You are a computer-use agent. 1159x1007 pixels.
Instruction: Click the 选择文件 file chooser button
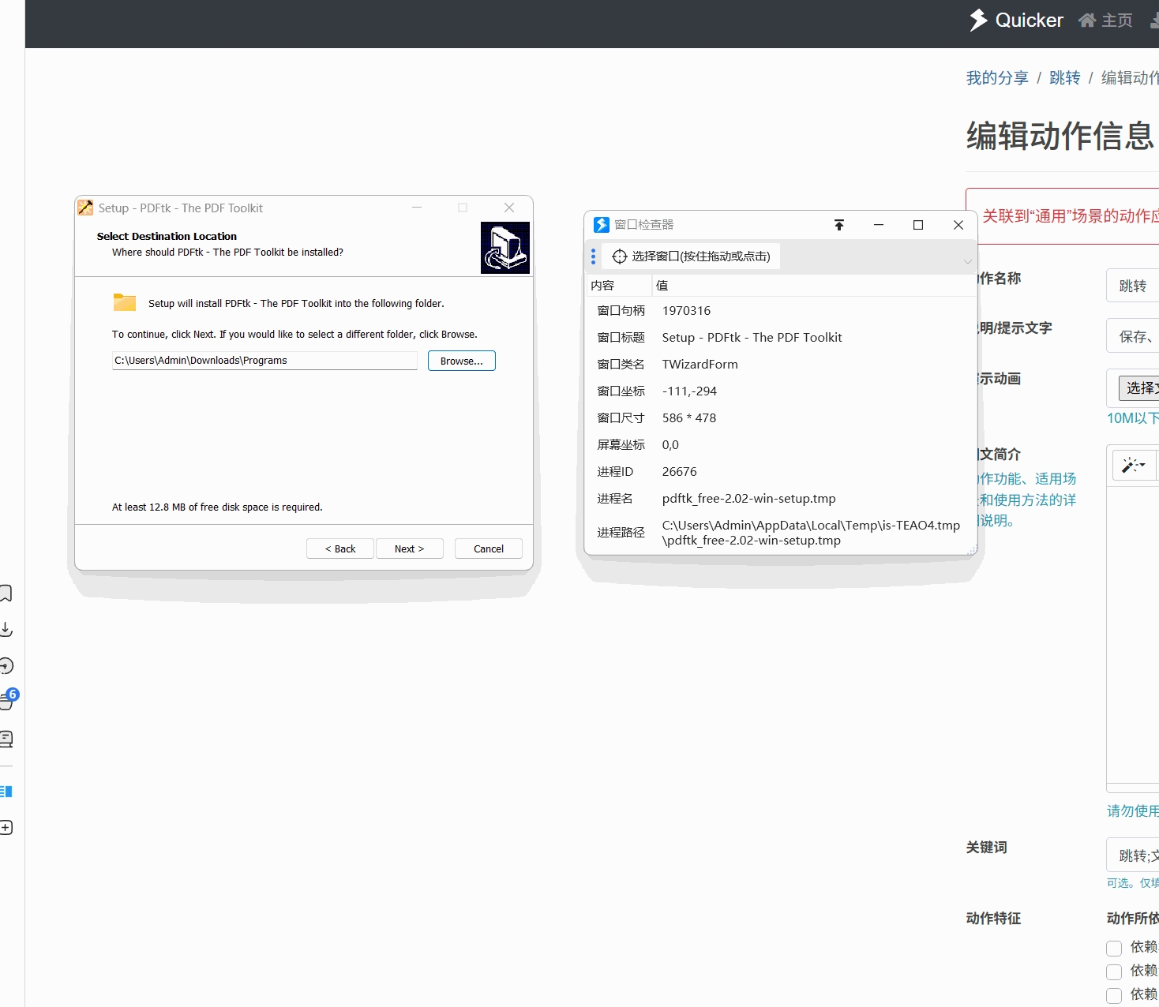pyautogui.click(x=1139, y=388)
